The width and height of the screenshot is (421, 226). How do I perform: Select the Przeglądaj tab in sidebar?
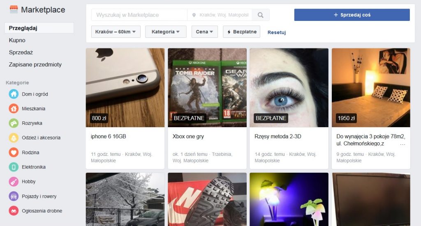(x=39, y=28)
